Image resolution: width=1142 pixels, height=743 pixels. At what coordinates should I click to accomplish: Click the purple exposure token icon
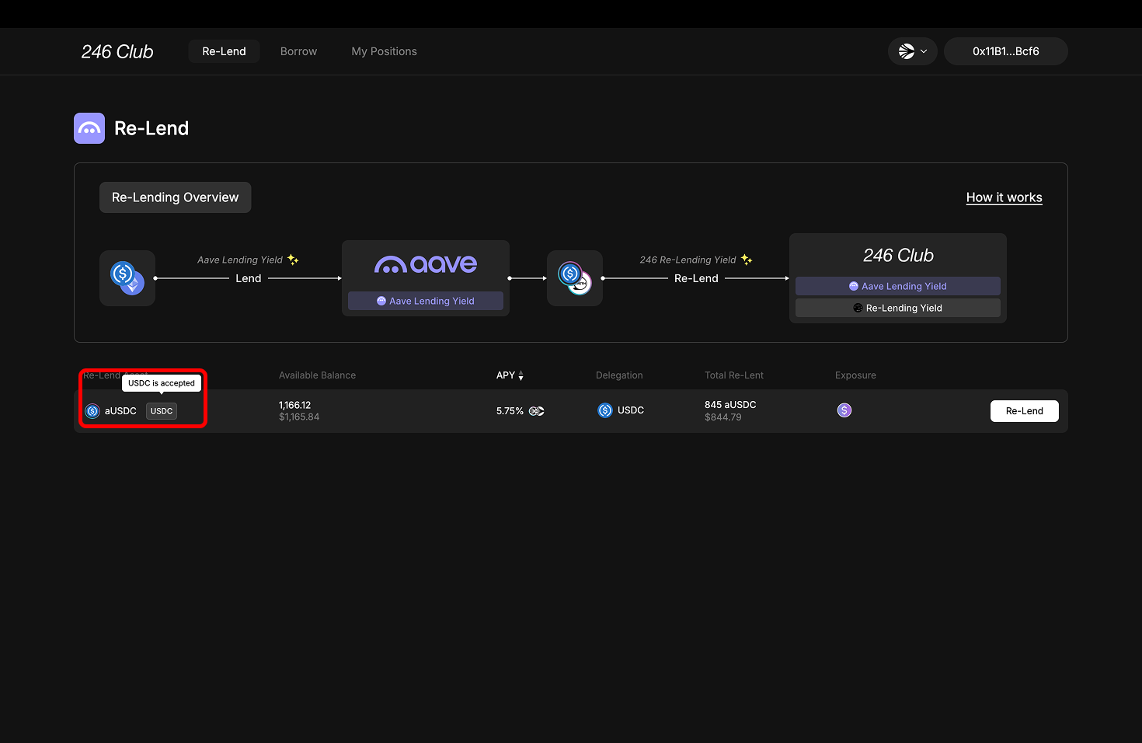tap(844, 410)
